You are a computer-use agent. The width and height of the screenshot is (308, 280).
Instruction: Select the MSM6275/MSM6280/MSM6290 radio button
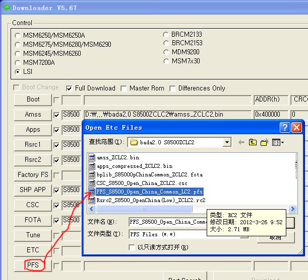click(18, 45)
